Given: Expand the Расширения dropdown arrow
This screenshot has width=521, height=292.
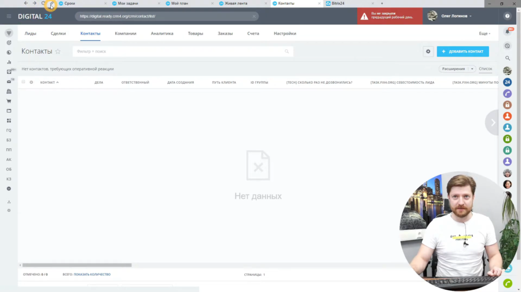Looking at the screenshot, I should (x=472, y=69).
